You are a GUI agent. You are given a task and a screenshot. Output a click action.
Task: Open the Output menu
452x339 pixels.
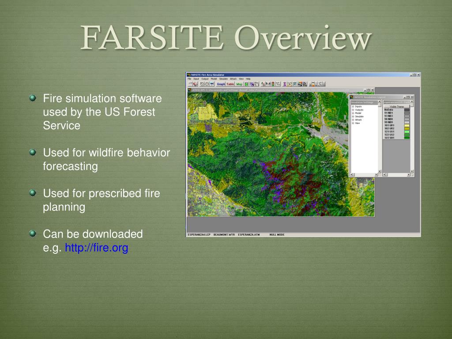(x=205, y=79)
